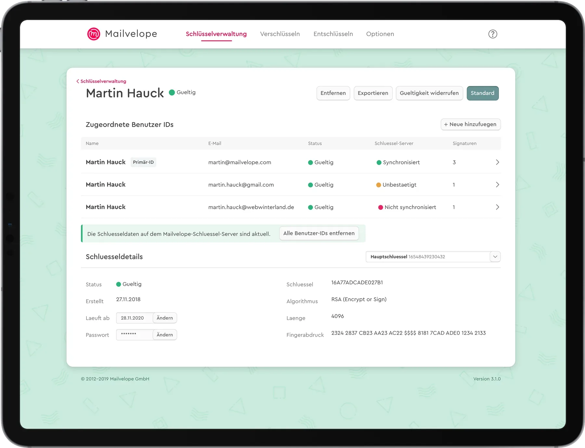Click Ändern next to Passwort
Screen dimensions: 585x448
tap(165, 335)
